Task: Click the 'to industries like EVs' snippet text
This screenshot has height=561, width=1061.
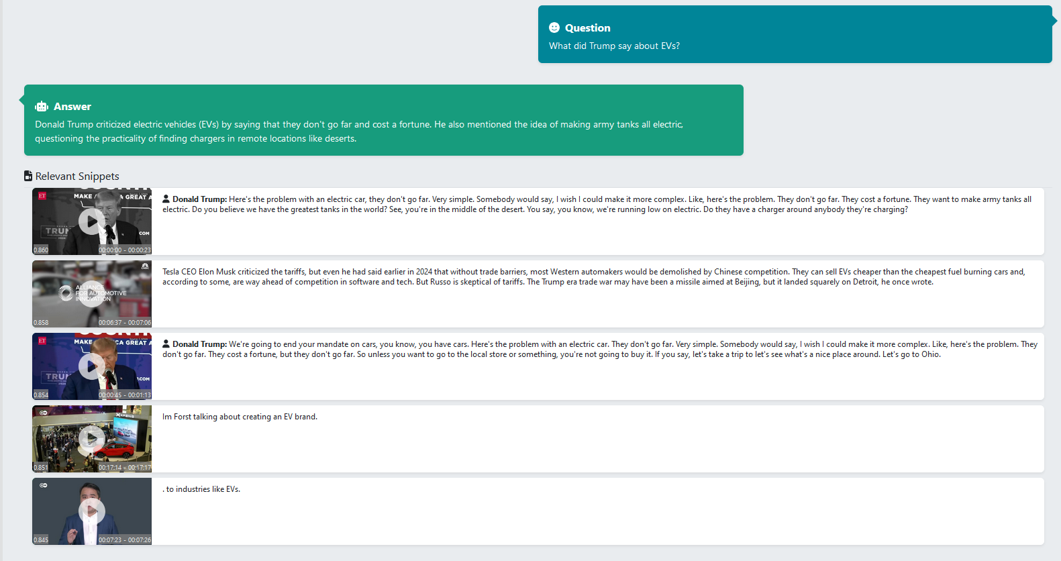Action: (203, 489)
